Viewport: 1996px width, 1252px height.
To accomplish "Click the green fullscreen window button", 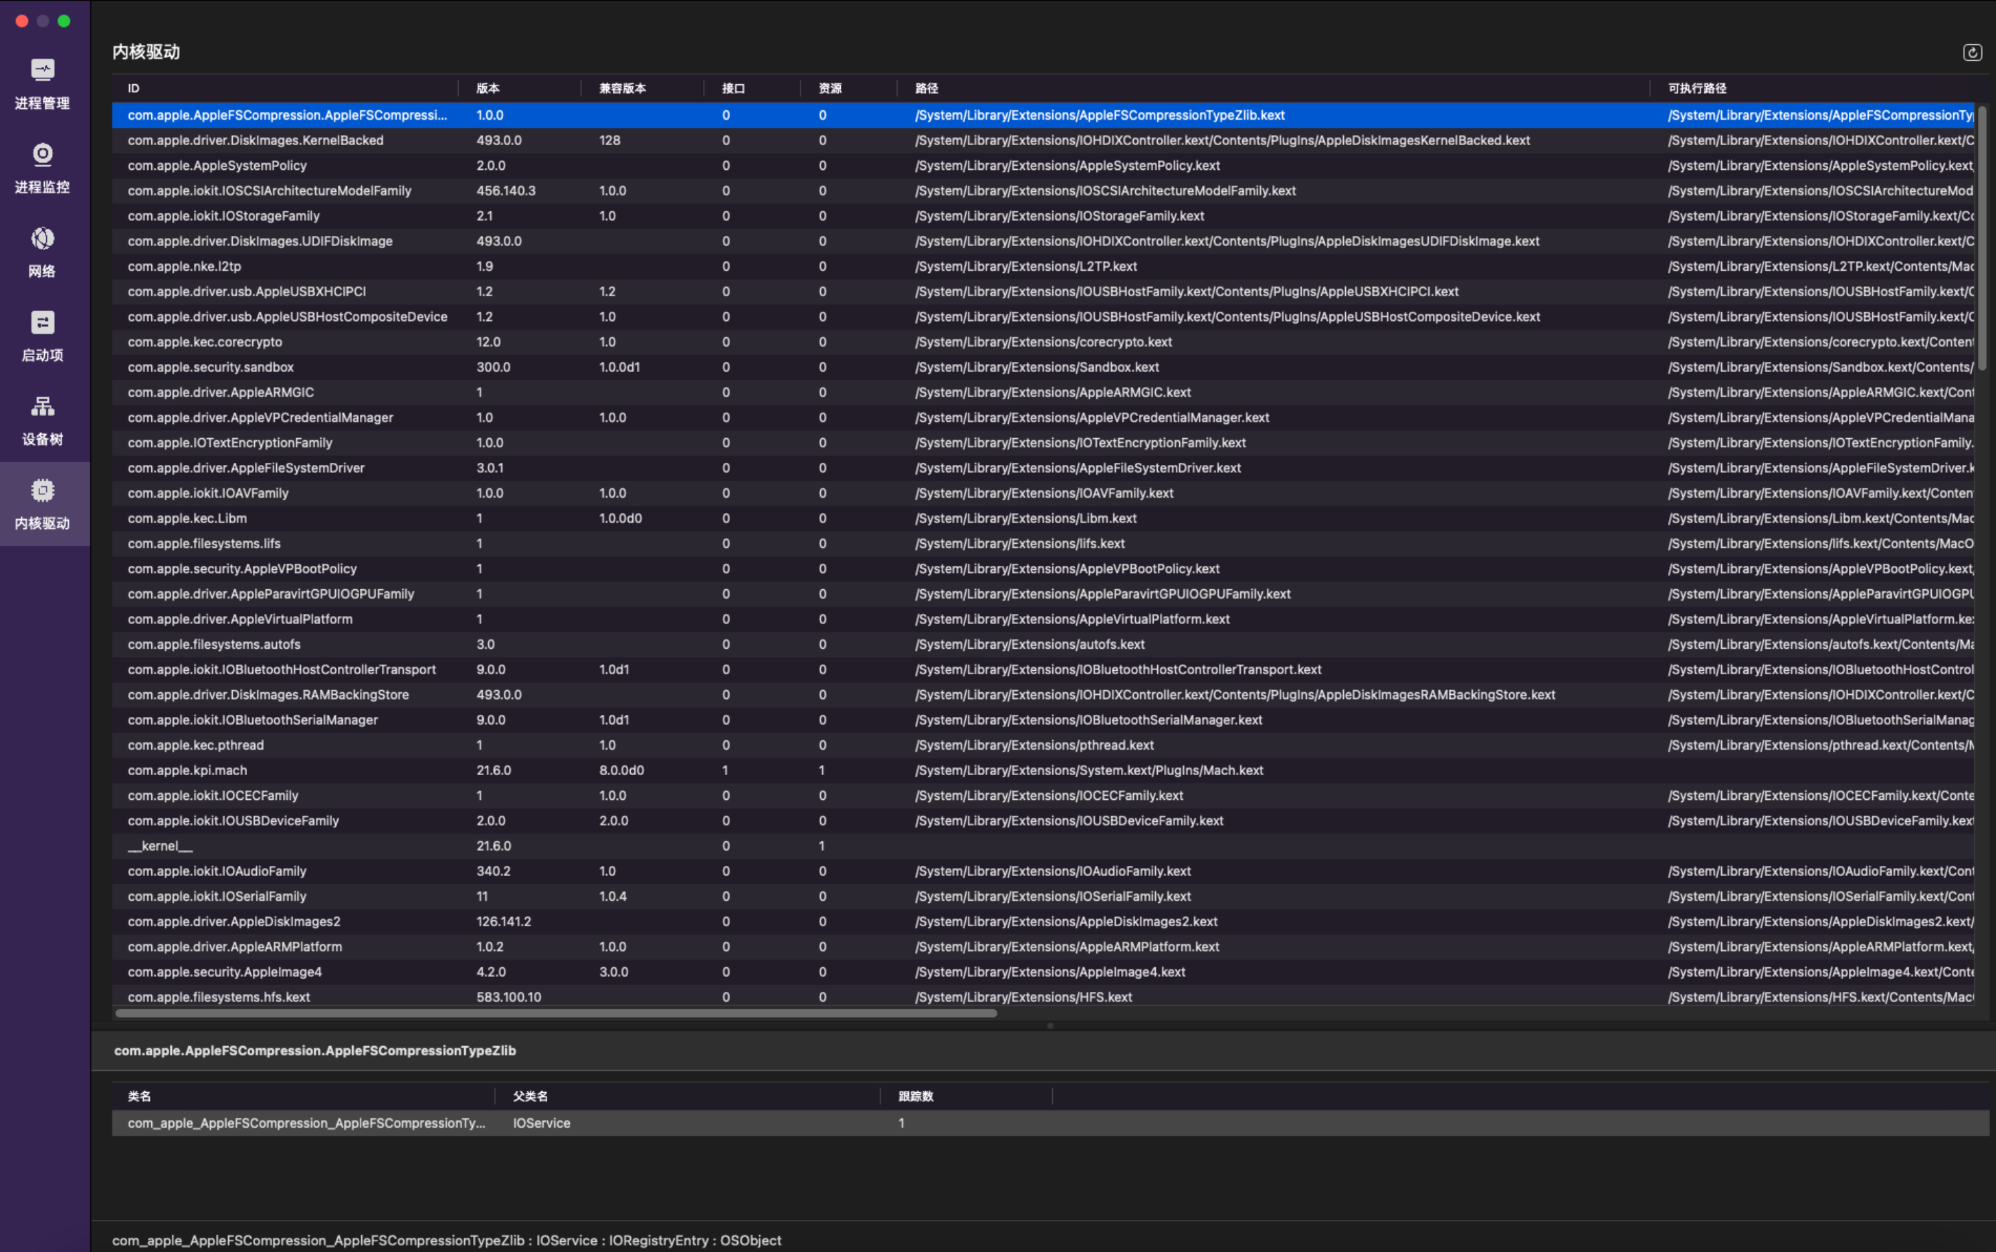I will coord(64,21).
